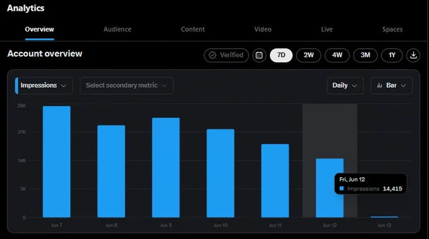This screenshot has height=239, width=429.
Task: Click the Account overview heading
Action: 45,54
